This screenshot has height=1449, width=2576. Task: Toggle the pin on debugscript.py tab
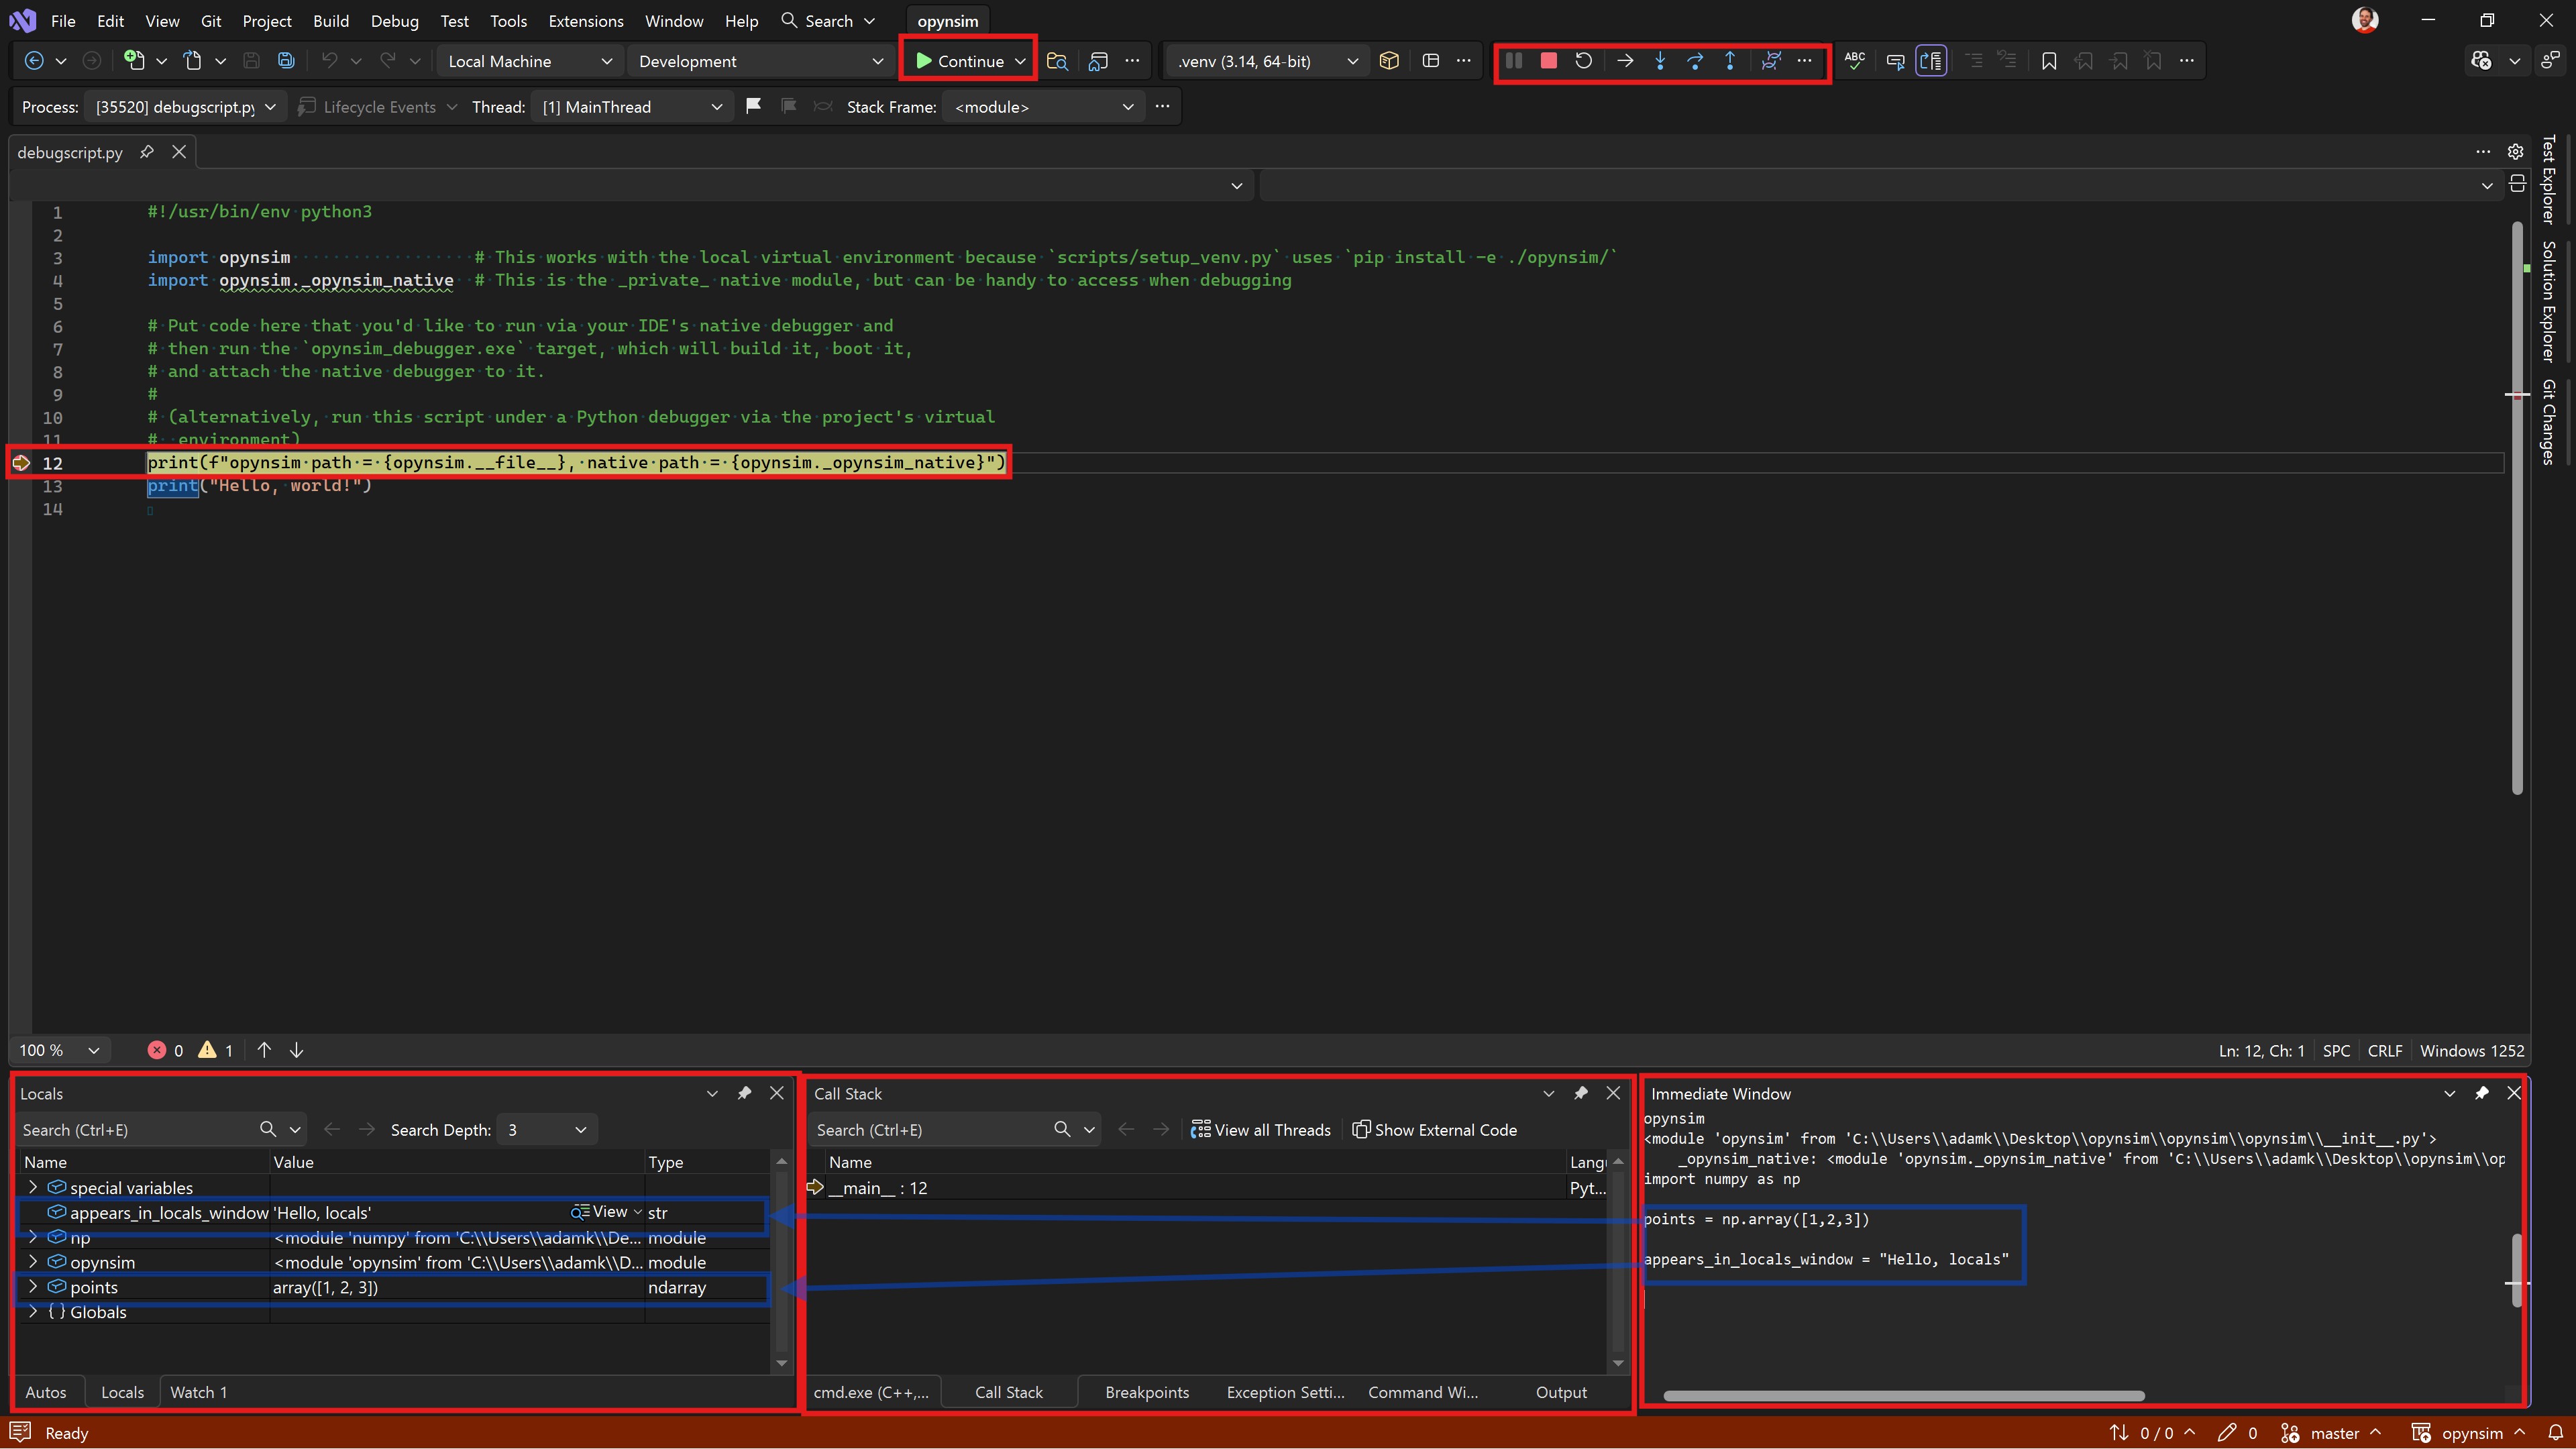click(x=147, y=152)
